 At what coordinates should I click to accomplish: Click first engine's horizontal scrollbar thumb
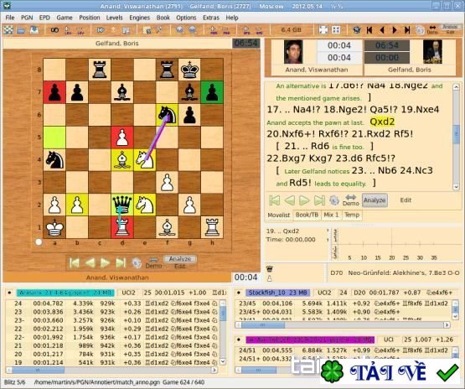[38, 371]
